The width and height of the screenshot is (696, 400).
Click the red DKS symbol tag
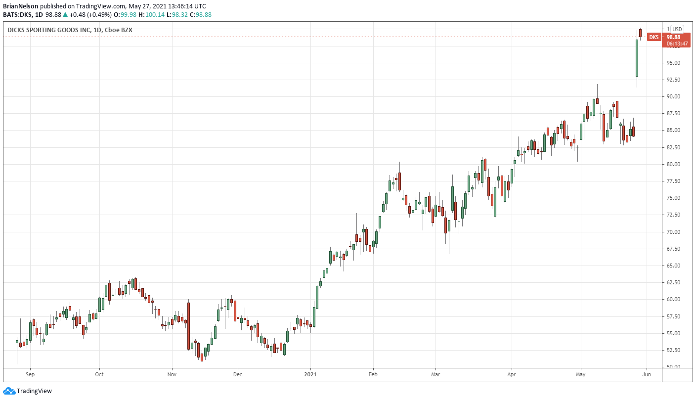click(653, 38)
